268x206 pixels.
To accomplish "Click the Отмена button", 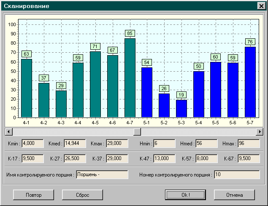I will coord(234,195).
